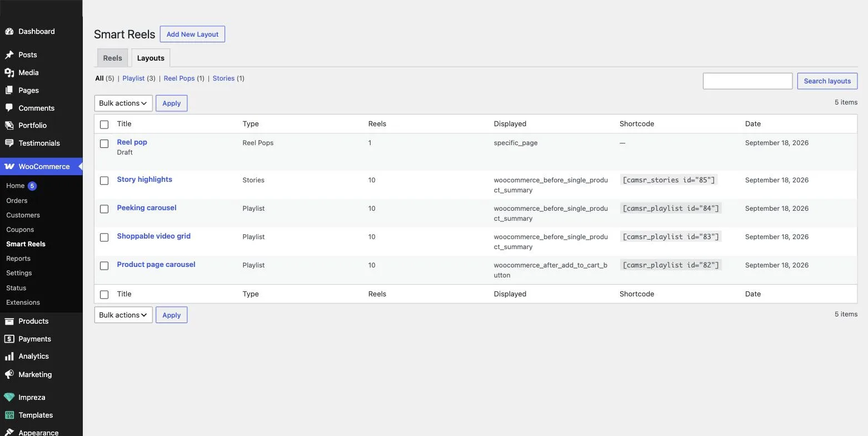The image size is (868, 436).
Task: Click the Portfolio icon in sidebar
Action: tap(9, 126)
